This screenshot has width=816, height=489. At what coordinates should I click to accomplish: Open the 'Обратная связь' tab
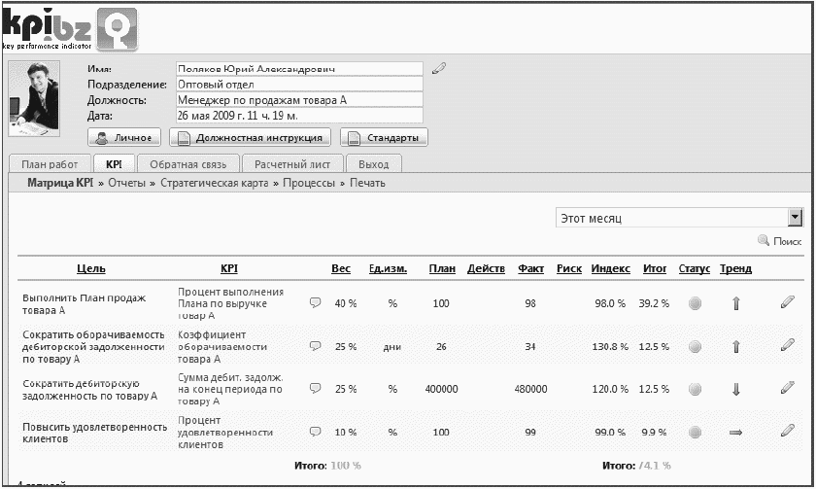pyautogui.click(x=187, y=164)
